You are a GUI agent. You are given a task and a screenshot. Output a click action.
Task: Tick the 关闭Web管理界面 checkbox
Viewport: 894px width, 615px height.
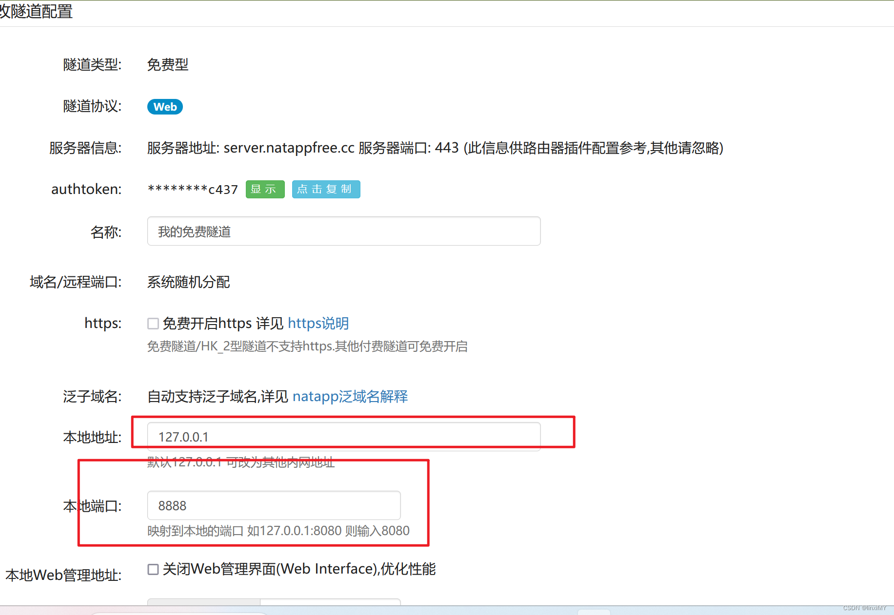click(153, 569)
